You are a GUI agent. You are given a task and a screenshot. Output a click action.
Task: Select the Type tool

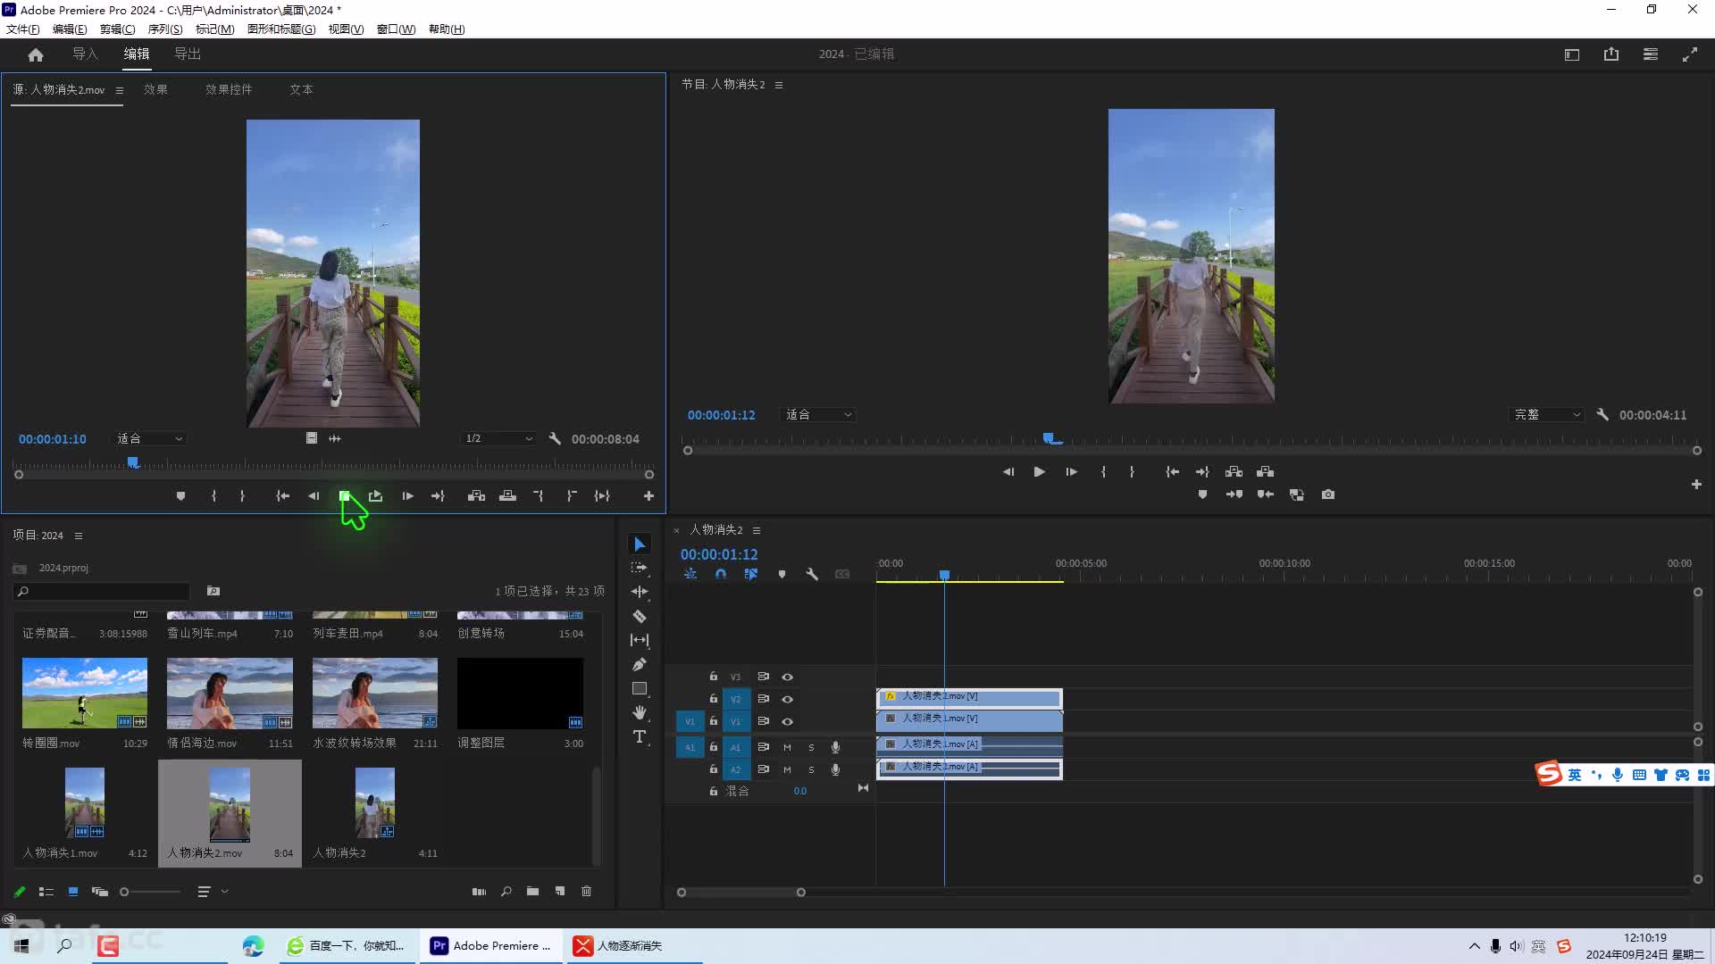[640, 736]
